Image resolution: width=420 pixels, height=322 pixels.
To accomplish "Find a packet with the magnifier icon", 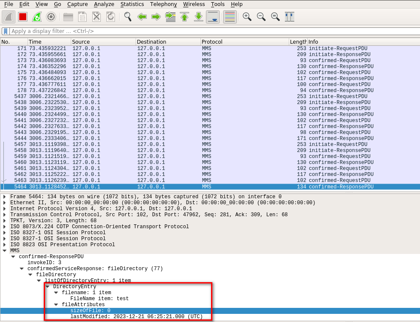I will coord(128,17).
